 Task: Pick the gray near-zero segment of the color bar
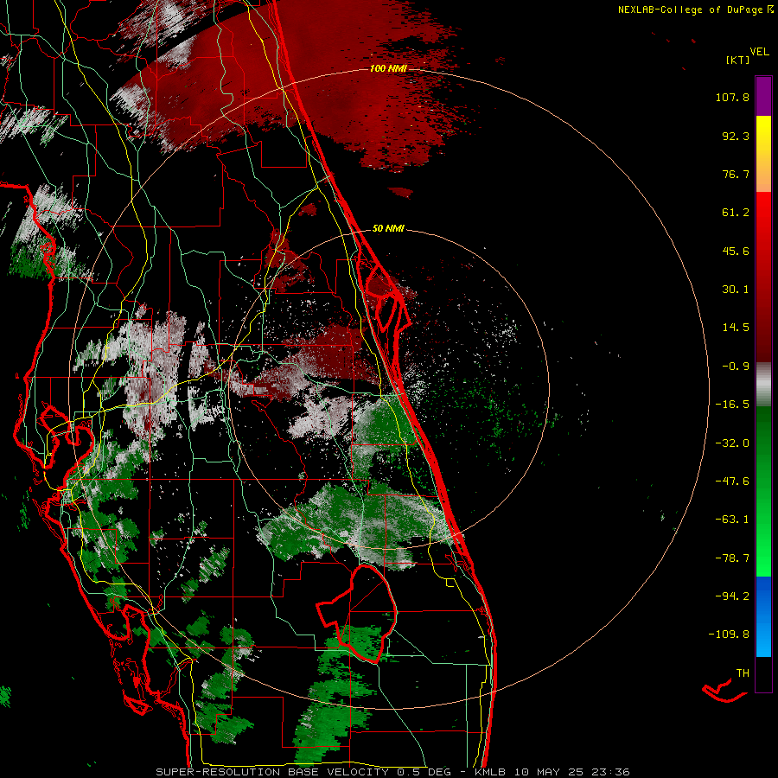[x=763, y=382]
